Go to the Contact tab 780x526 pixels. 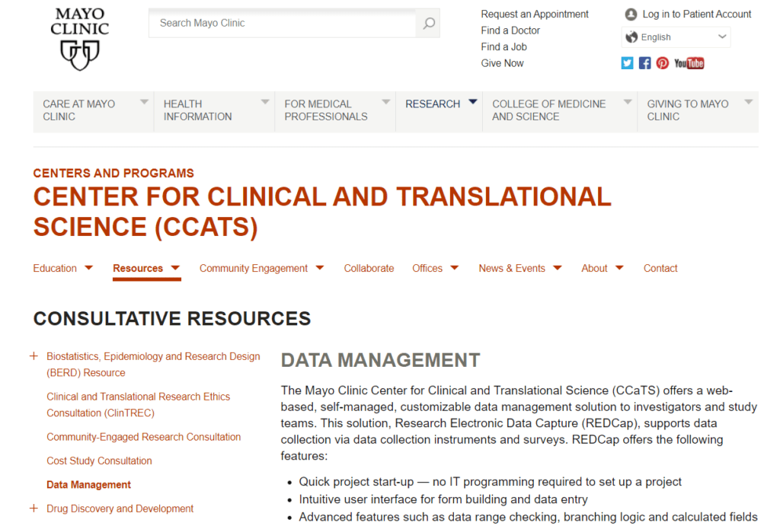[660, 269]
